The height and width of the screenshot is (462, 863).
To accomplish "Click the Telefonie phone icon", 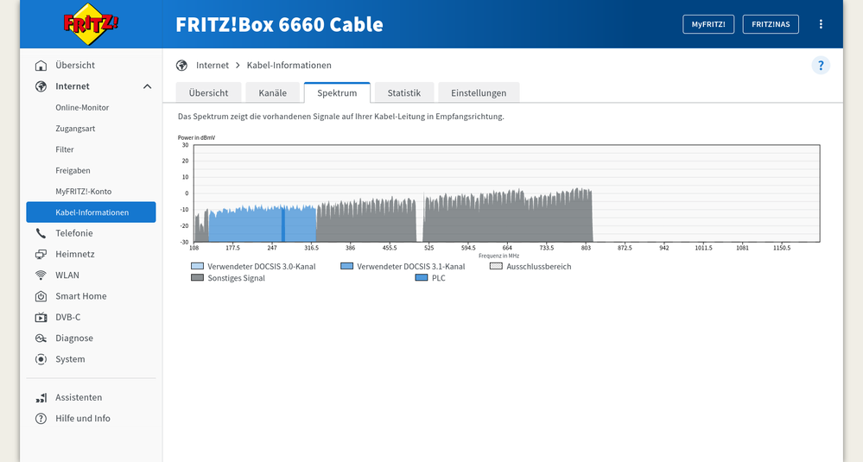I will [x=41, y=233].
